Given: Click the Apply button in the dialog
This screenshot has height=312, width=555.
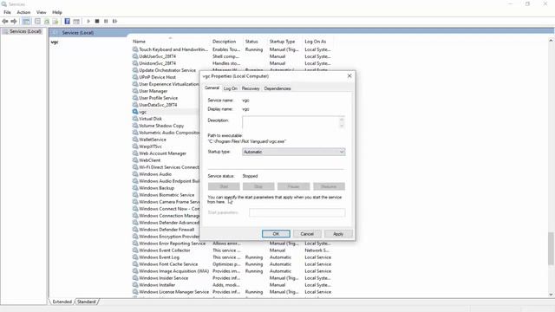Looking at the screenshot, I should point(338,234).
